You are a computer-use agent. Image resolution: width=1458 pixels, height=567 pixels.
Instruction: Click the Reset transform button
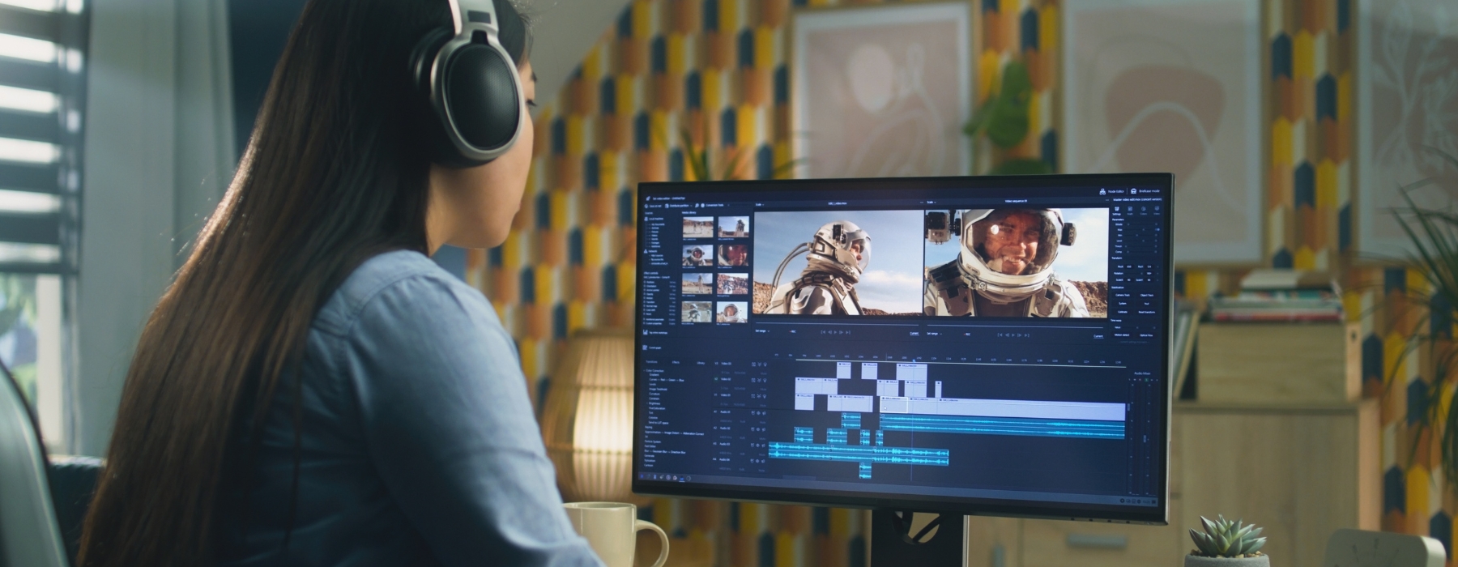point(1146,312)
